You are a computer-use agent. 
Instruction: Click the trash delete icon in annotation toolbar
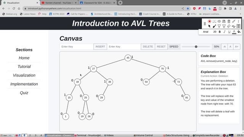click(229, 21)
